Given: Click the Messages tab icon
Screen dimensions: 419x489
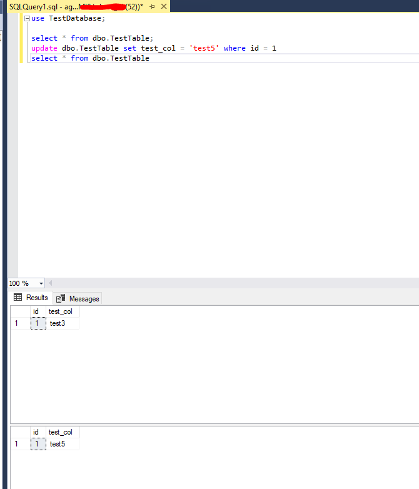Looking at the screenshot, I should coord(61,298).
